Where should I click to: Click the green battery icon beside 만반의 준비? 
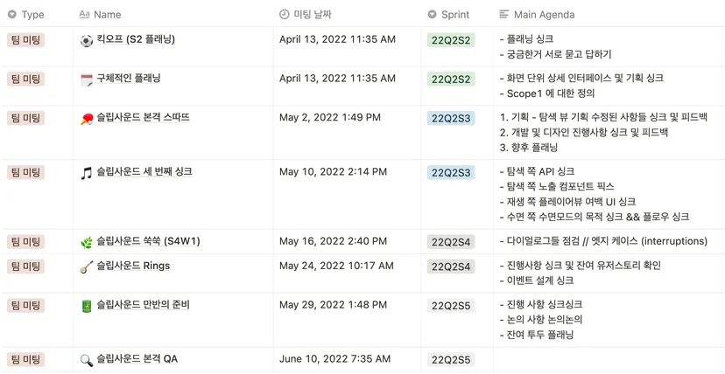pyautogui.click(x=87, y=306)
